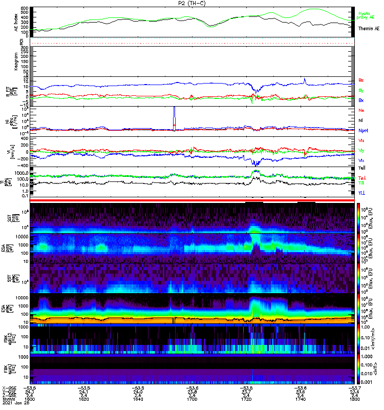Click the SST ions [eV] axis label
The width and height of the screenshot is (384, 410).
pyautogui.click(x=13, y=218)
